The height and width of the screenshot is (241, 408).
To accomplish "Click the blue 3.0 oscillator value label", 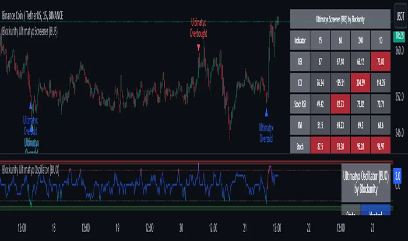I will 397,177.
